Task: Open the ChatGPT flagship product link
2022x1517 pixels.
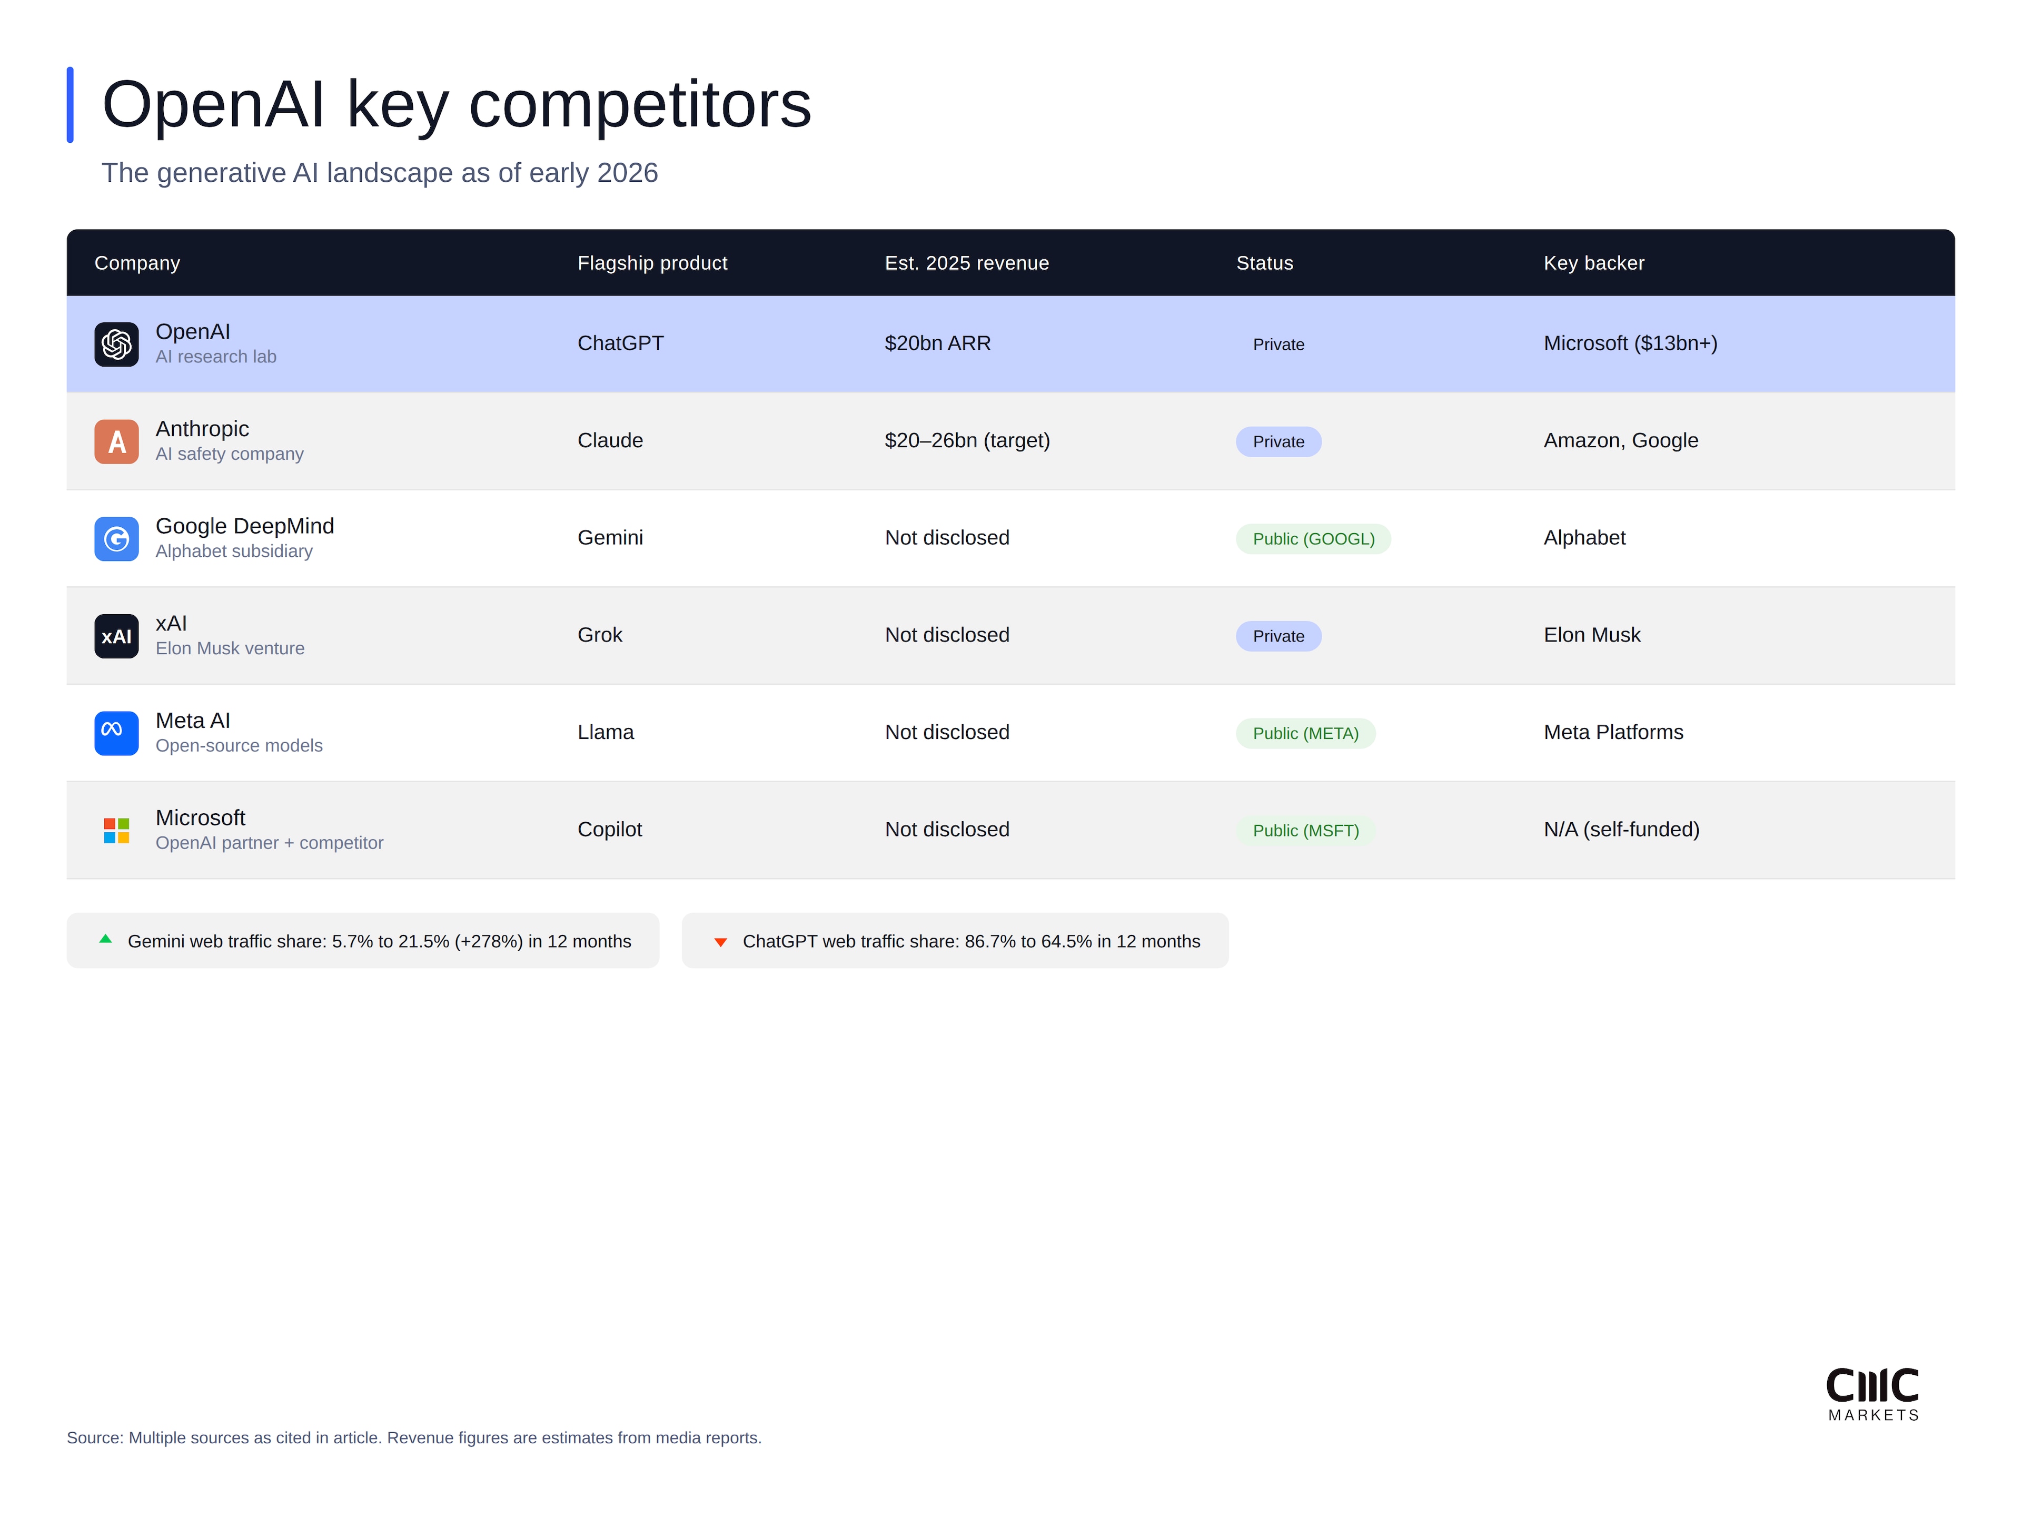Action: pos(620,344)
